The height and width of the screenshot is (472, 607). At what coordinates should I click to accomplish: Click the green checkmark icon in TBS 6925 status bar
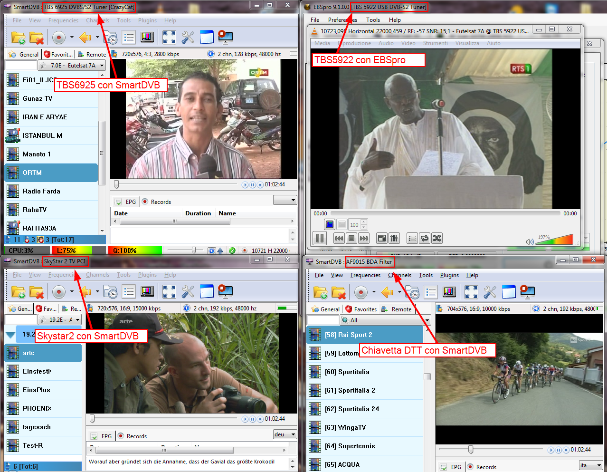pyautogui.click(x=232, y=250)
